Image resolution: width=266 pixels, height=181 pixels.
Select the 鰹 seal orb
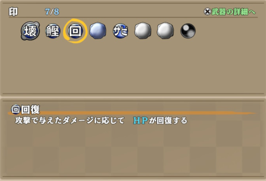tap(53, 31)
